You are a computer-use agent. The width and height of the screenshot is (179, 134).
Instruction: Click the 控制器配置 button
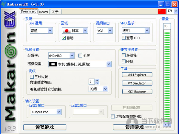(132, 107)
